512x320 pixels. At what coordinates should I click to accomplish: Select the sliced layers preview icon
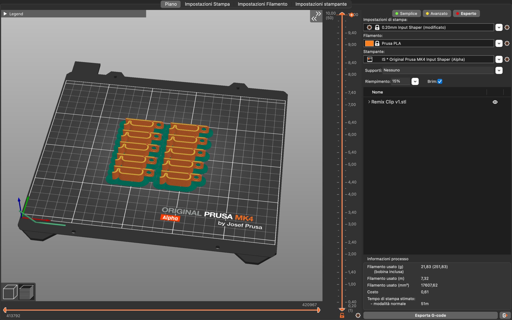tap(26, 292)
